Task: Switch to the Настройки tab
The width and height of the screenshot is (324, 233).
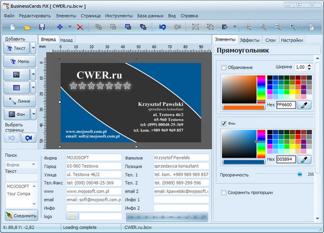Action: [292, 40]
